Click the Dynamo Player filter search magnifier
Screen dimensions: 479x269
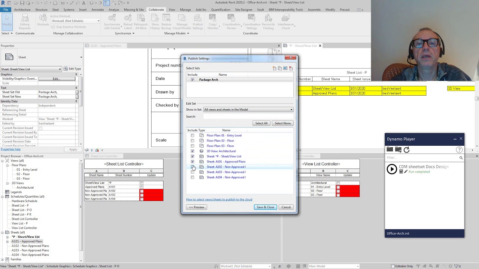[x=461, y=158]
